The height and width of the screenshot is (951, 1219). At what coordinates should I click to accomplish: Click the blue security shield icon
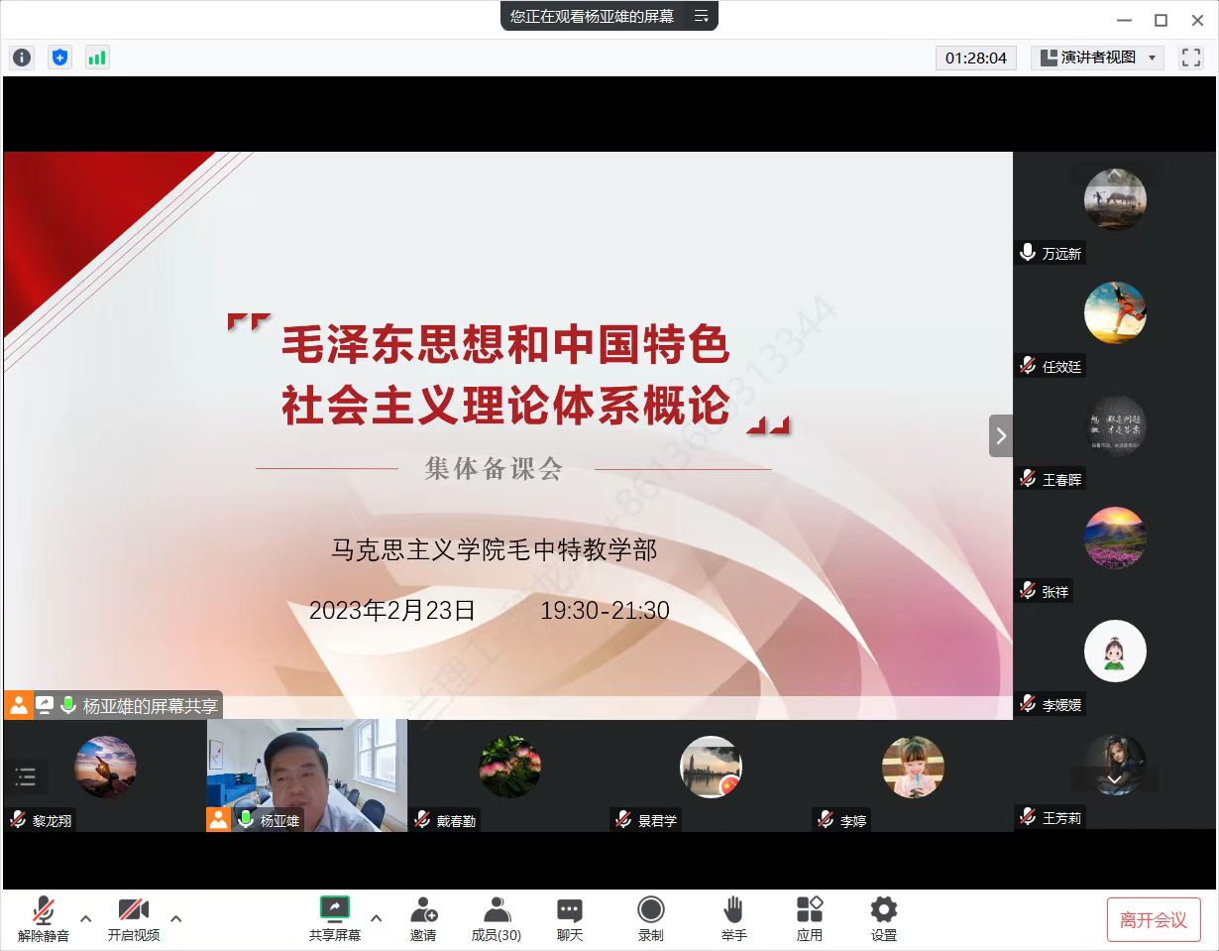[59, 58]
